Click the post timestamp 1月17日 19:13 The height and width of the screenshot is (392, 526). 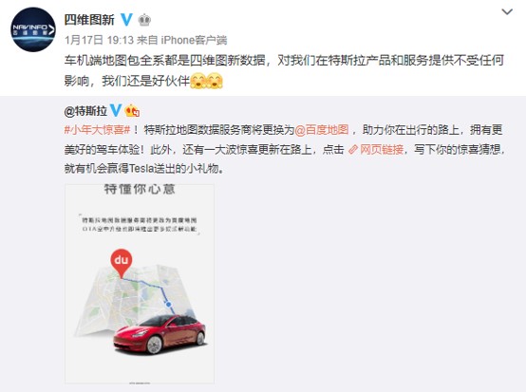point(99,40)
